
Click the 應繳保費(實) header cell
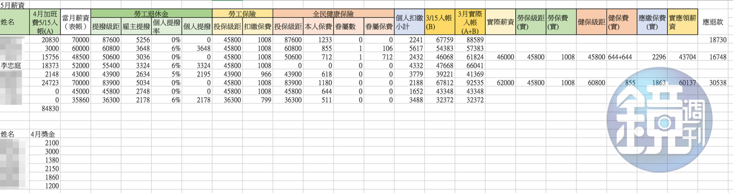652,22
